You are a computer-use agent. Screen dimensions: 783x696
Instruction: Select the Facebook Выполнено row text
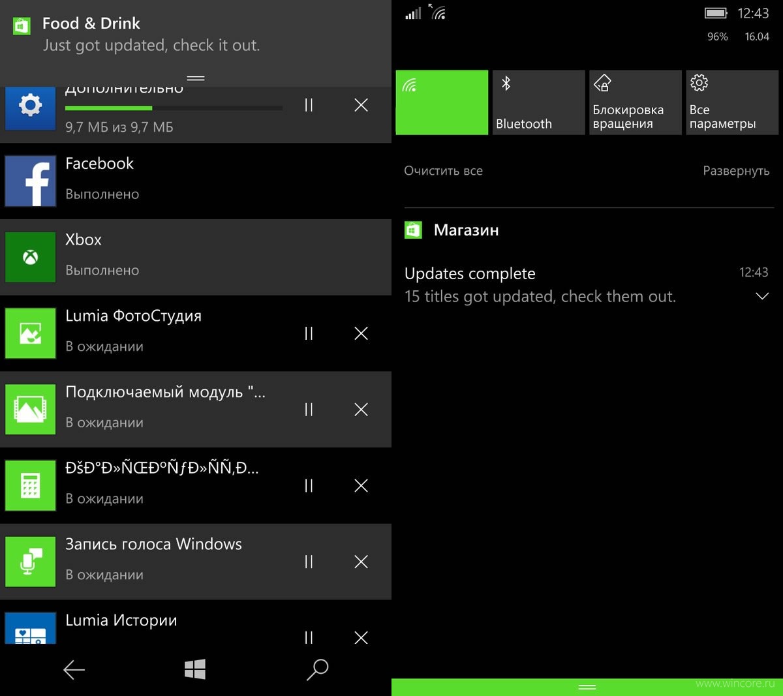pyautogui.click(x=102, y=194)
